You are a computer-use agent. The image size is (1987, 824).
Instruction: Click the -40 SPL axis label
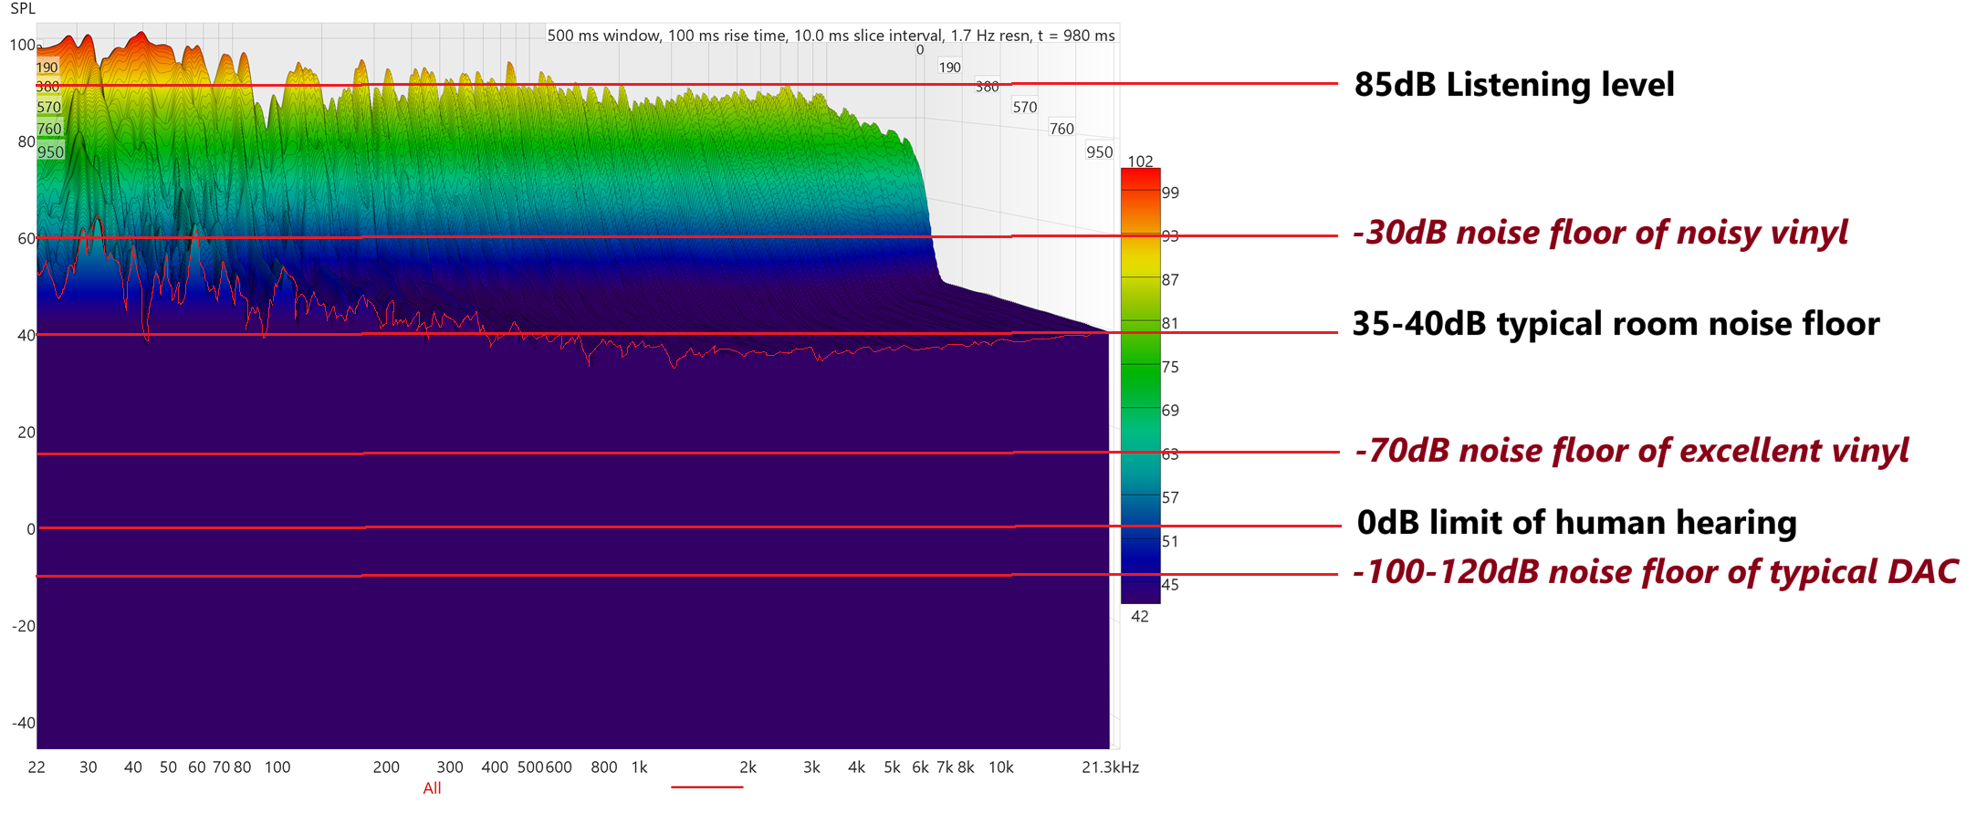23,724
